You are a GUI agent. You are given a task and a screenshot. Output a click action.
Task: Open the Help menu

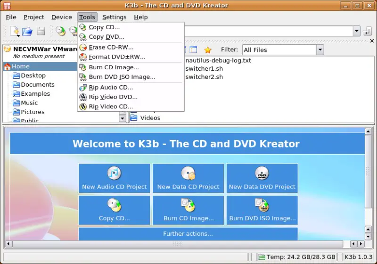pyautogui.click(x=141, y=17)
